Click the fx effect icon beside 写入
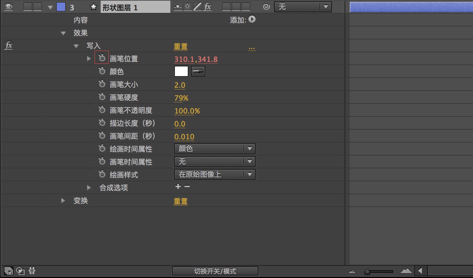This screenshot has width=473, height=278. click(9, 45)
